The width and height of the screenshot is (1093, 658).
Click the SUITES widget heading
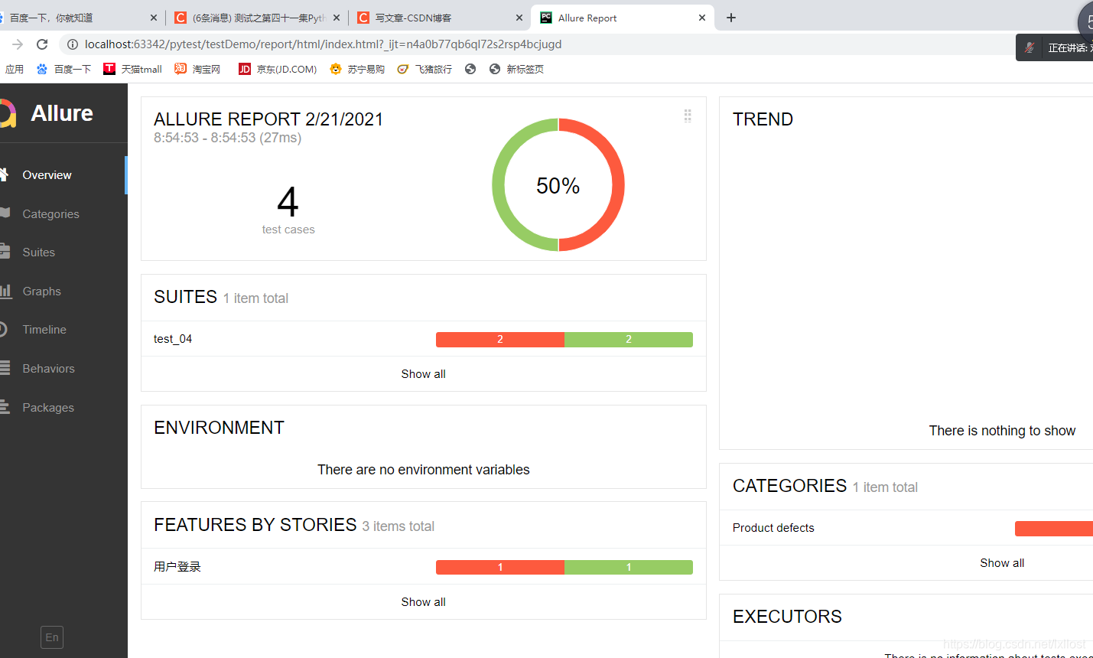pos(186,297)
